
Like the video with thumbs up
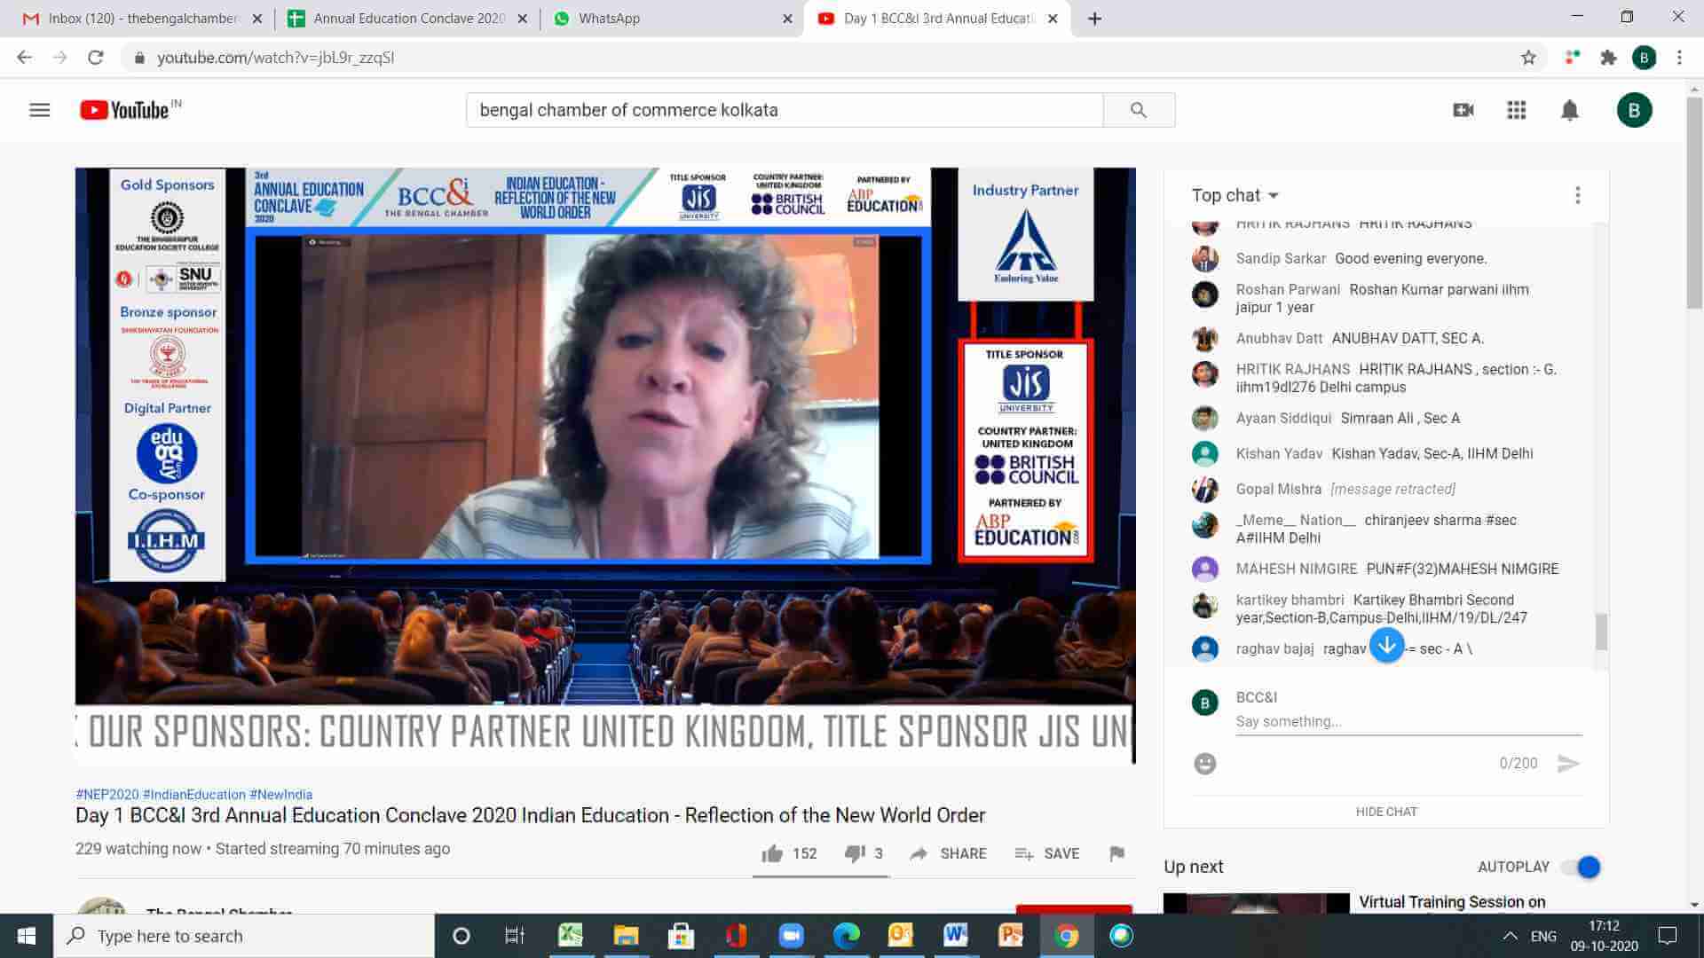tap(772, 853)
